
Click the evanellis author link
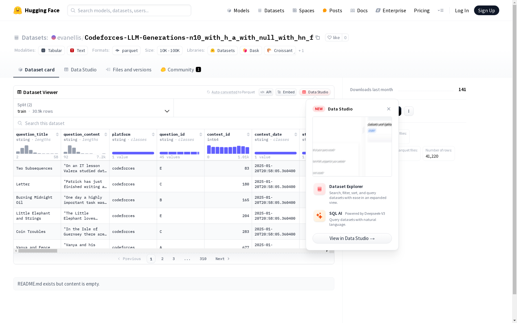pos(69,37)
